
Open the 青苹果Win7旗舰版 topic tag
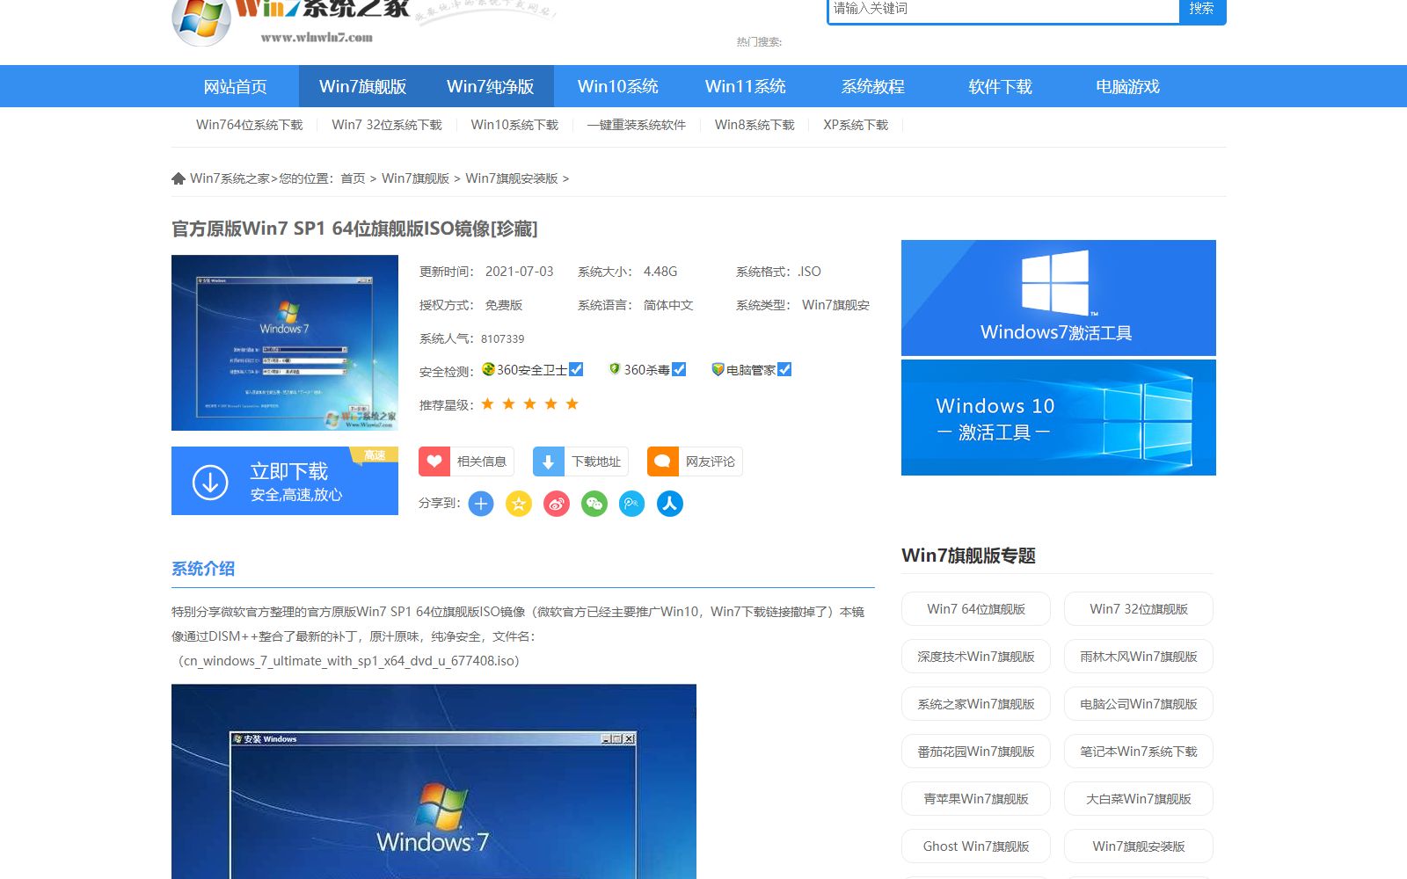click(x=976, y=799)
